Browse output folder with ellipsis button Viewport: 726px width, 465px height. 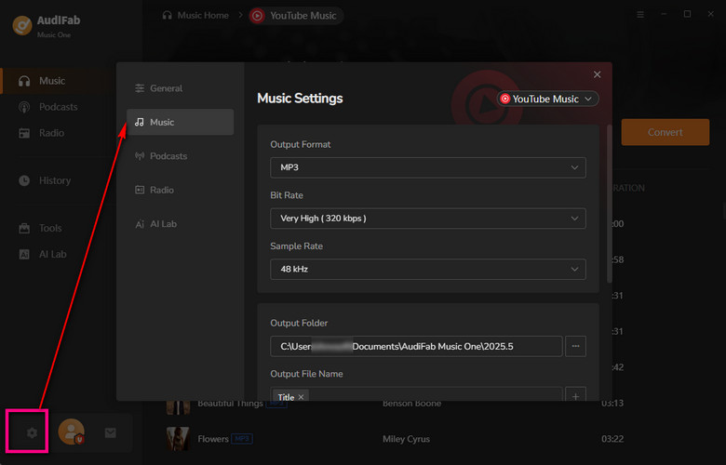(x=575, y=347)
